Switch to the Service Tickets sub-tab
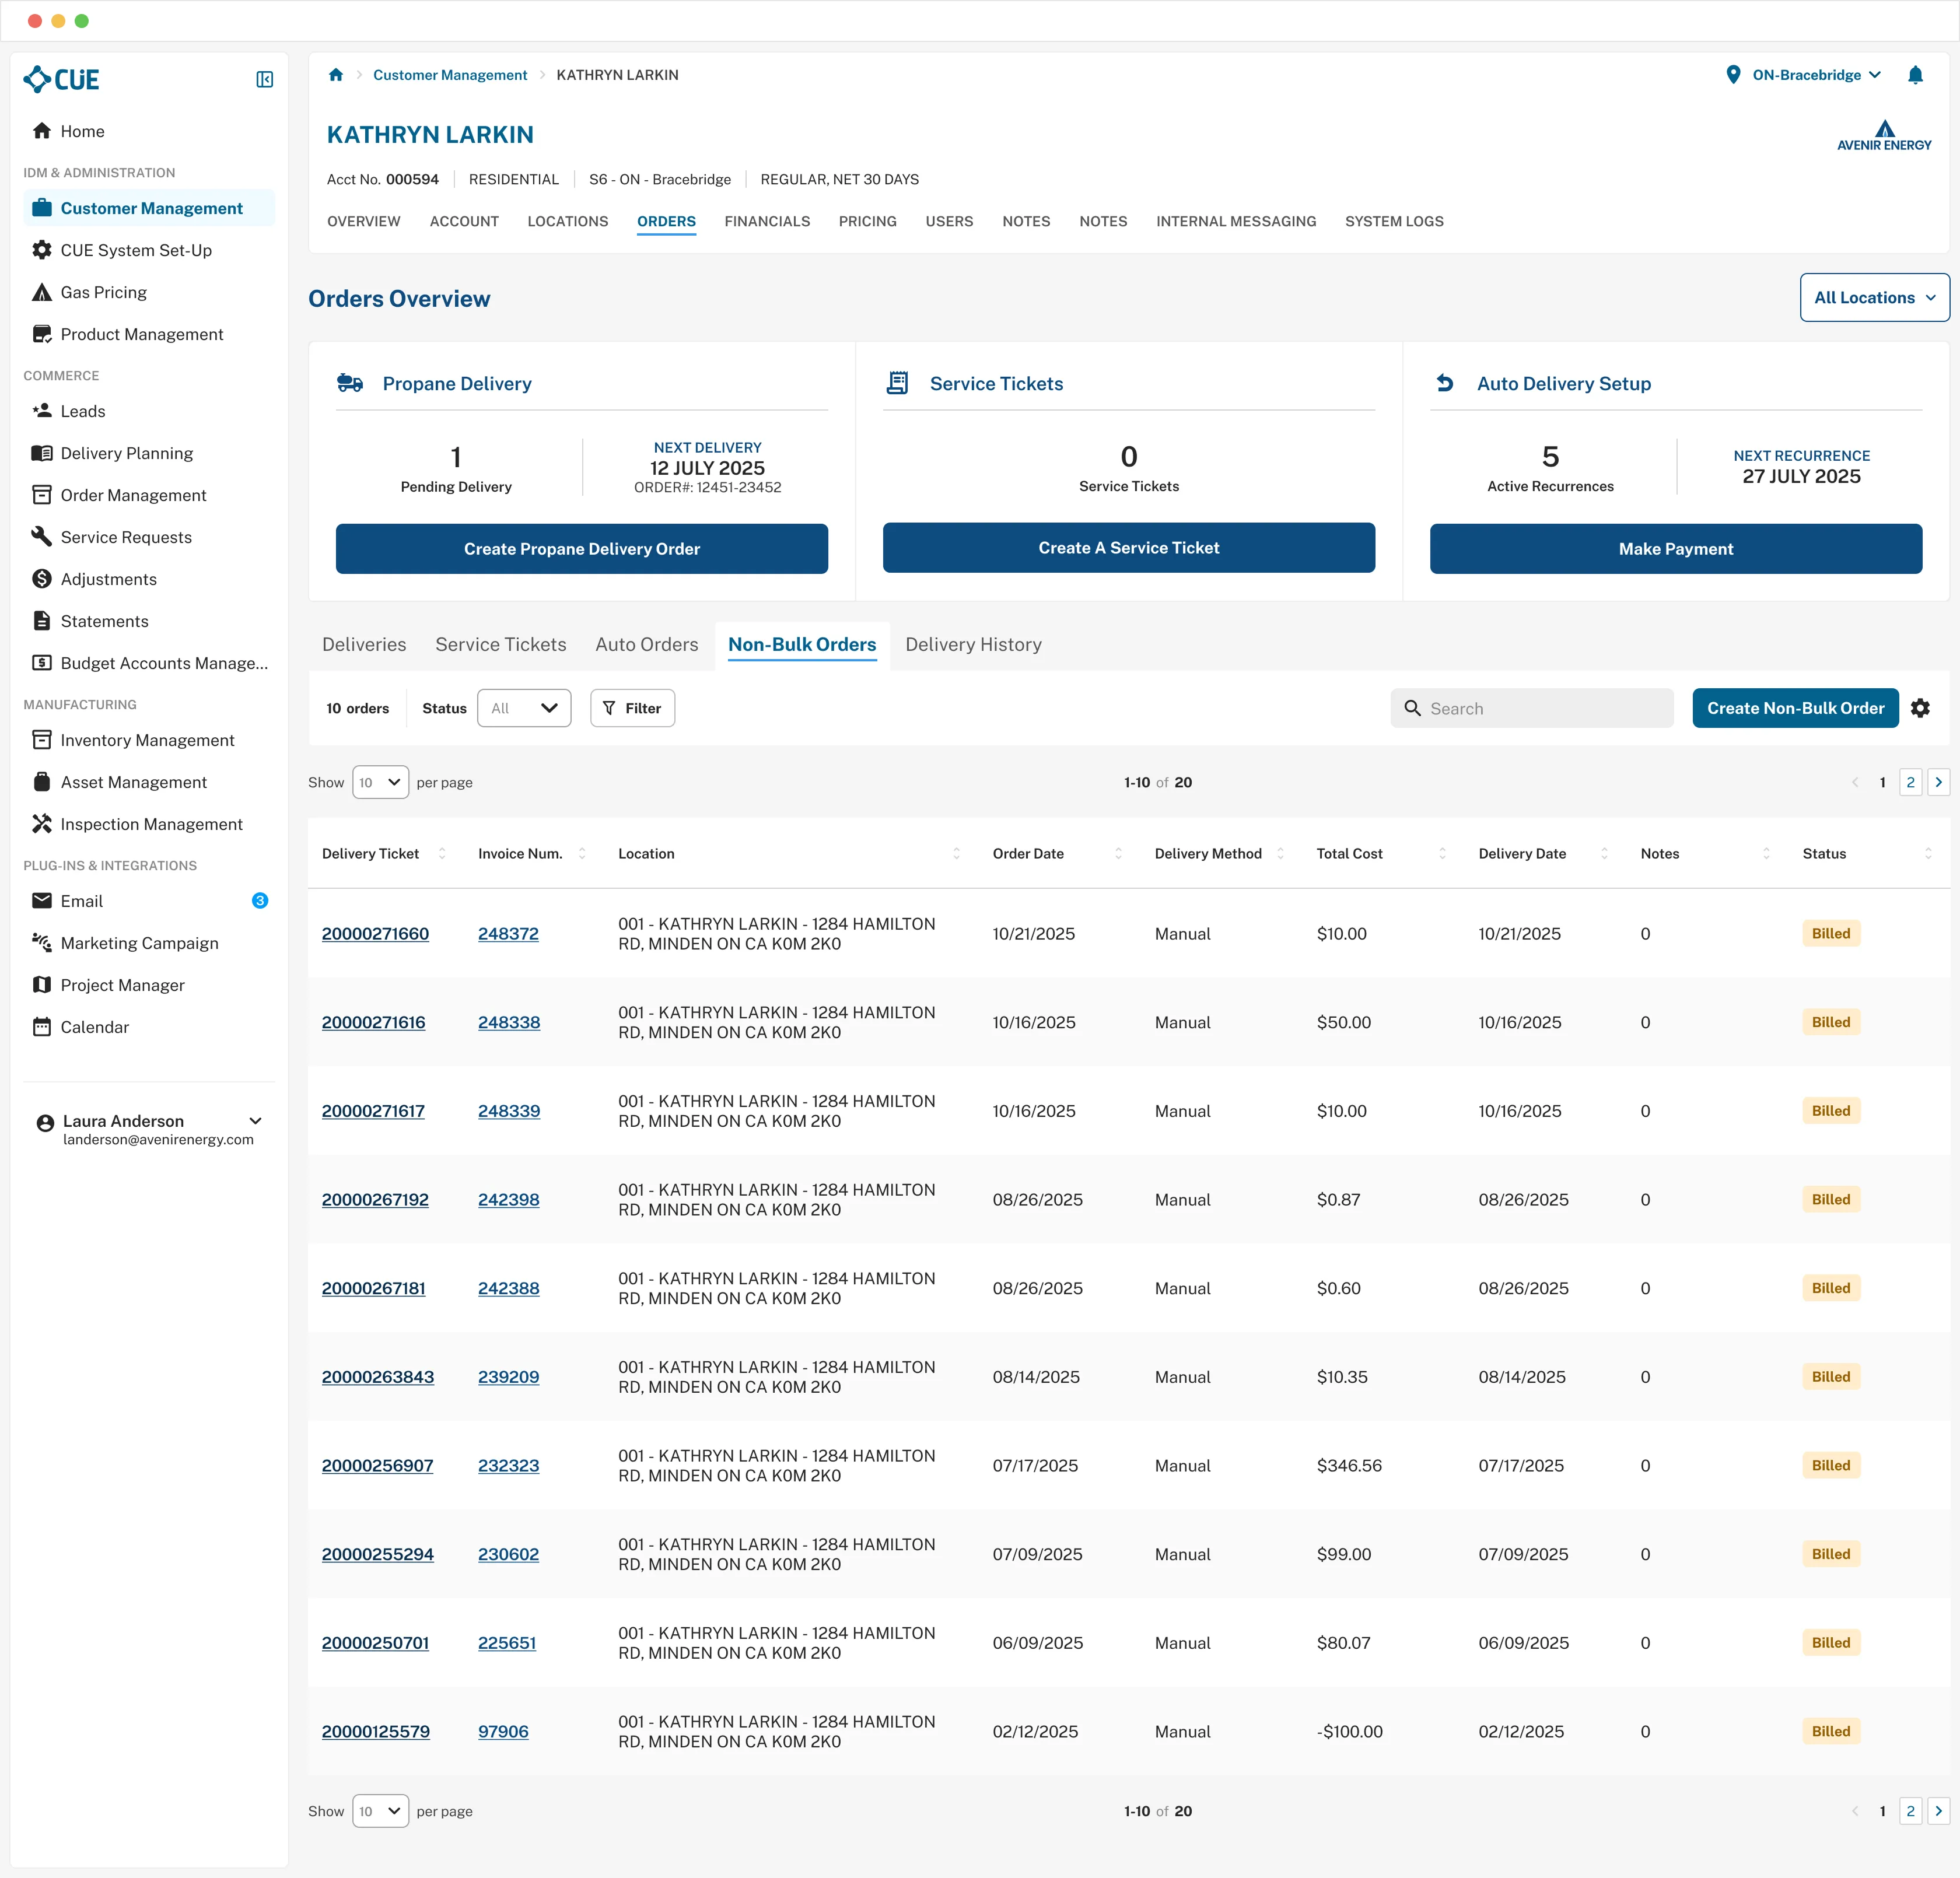This screenshot has width=1960, height=1878. (501, 645)
